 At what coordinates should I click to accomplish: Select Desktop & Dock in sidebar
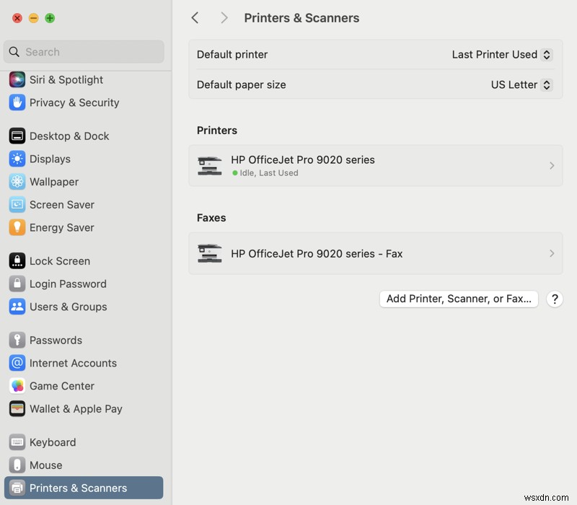(69, 136)
